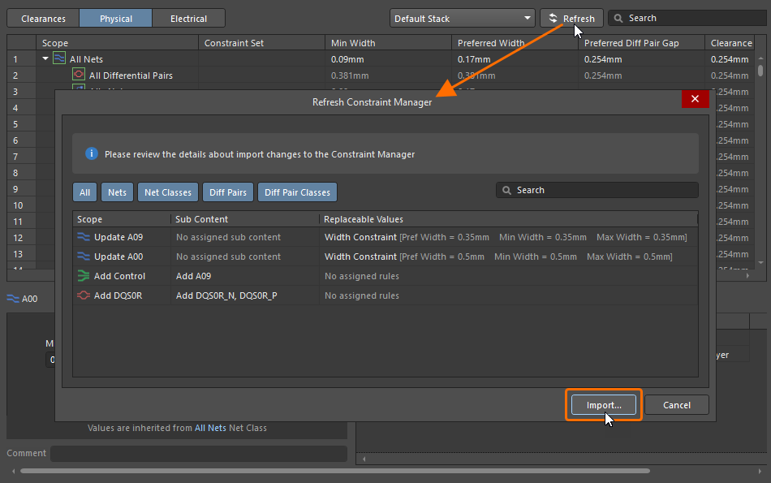Screen dimensions: 771x483
Task: Select the Update A00 row
Action: coord(385,257)
